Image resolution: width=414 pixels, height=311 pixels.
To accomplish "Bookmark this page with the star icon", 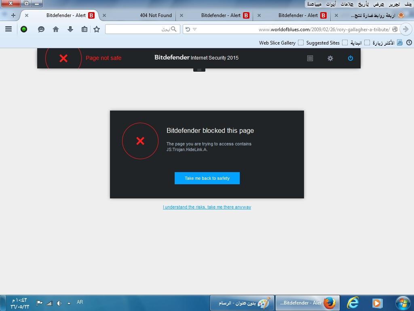I will pos(97,29).
